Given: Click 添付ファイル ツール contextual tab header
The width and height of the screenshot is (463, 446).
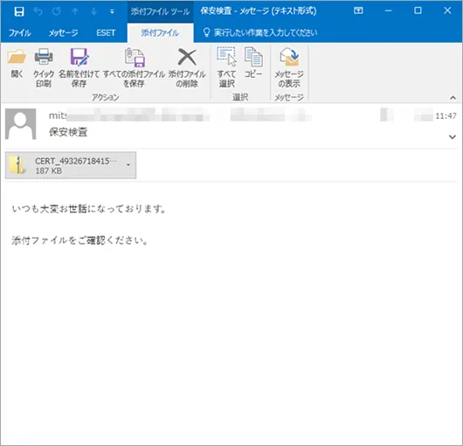Looking at the screenshot, I should [161, 11].
